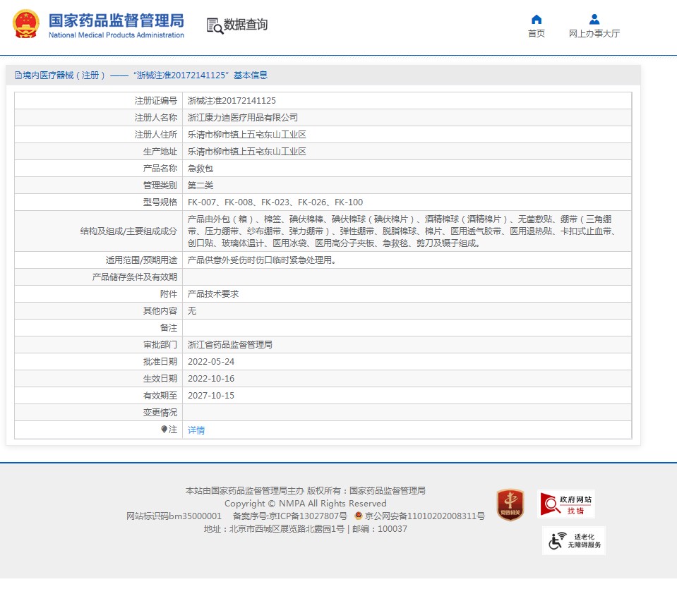
Task: Click the 其他内容 value 无
Action: pos(192,310)
